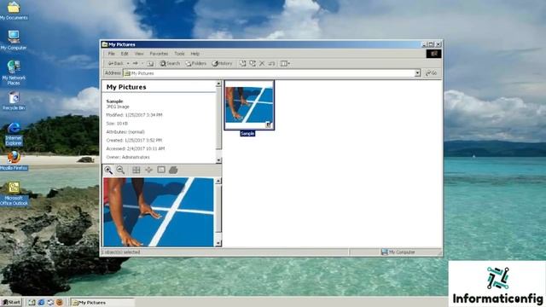Open the Edit menu
The height and width of the screenshot is (307, 546).
pos(125,54)
